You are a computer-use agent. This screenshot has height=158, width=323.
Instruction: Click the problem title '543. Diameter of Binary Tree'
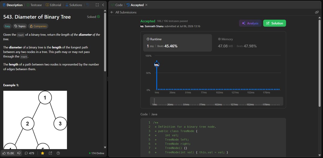pos(37,17)
